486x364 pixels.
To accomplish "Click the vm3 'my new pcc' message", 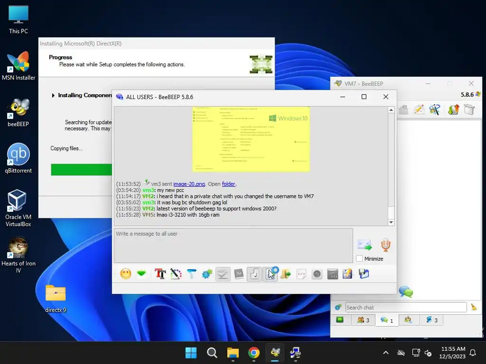I will tap(150, 190).
